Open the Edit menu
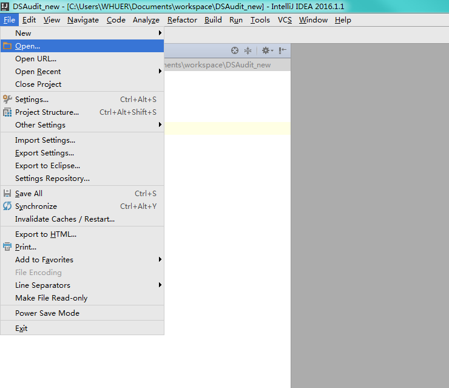Viewport: 449px width, 388px height. [x=29, y=20]
